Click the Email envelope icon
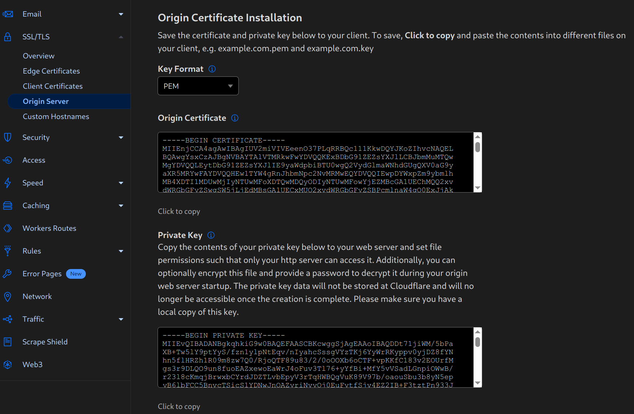 pos(8,14)
